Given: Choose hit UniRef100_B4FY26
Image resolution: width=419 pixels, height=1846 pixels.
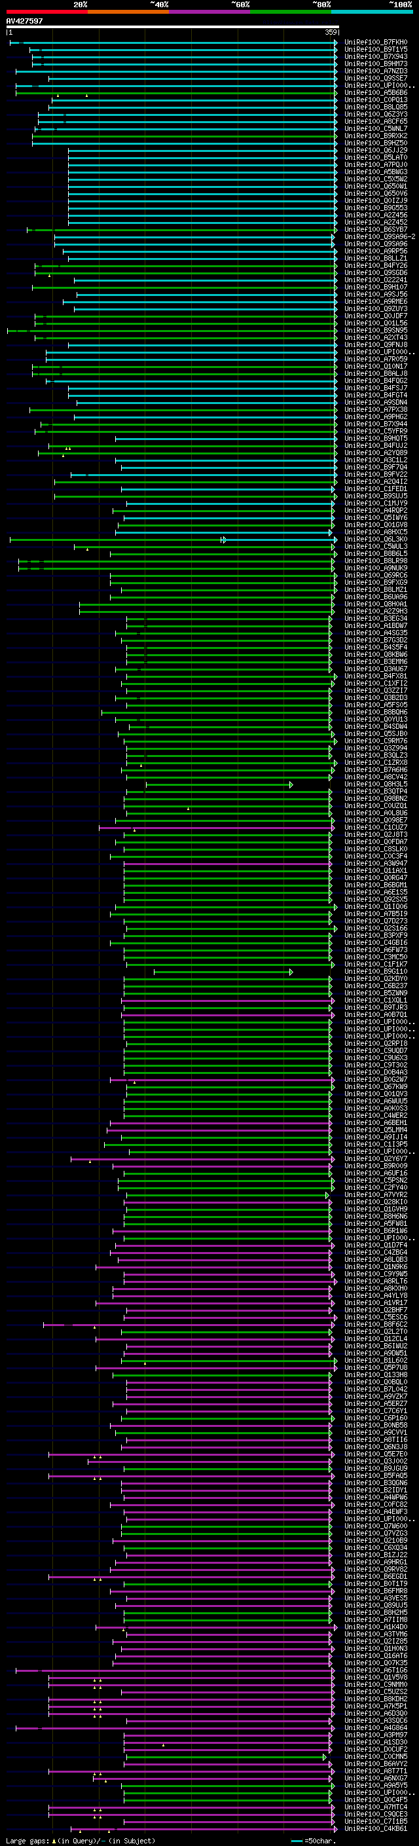Looking at the screenshot, I should (376, 265).
